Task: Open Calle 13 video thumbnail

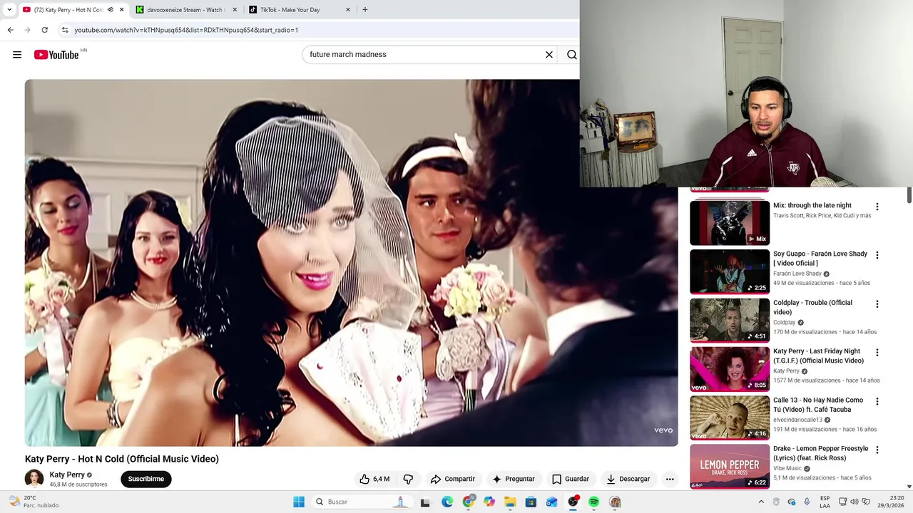Action: [x=730, y=418]
